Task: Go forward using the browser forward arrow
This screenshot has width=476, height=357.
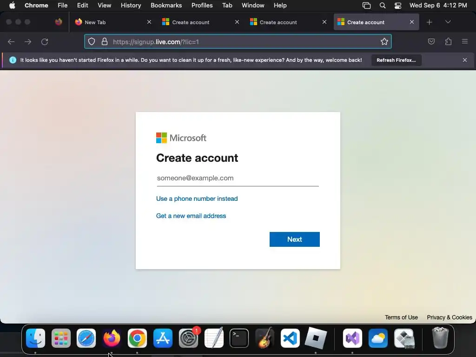Action: point(28,41)
